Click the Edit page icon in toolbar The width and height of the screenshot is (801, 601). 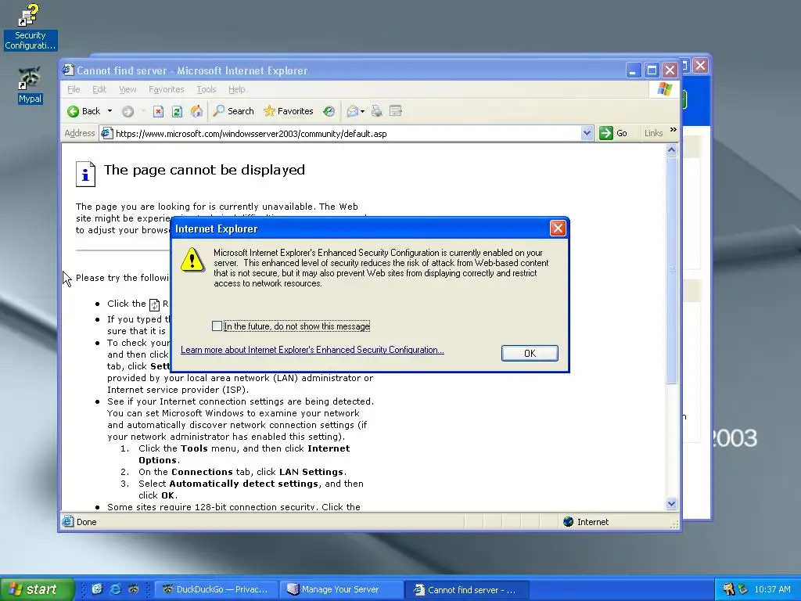click(x=395, y=111)
